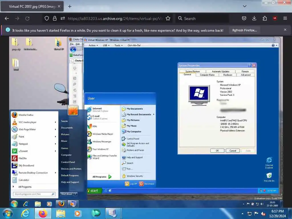Viewport: 292px width, 219px height.
Task: Open Advanced tab in System Properties
Action: tap(246, 75)
